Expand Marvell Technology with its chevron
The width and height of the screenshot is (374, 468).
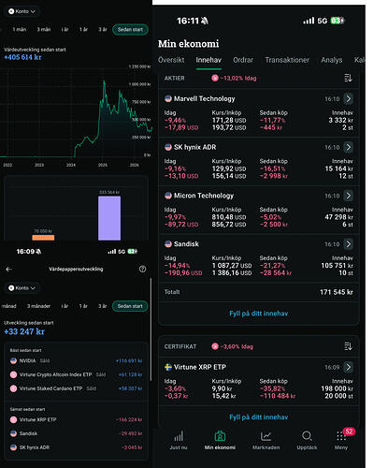click(x=349, y=99)
